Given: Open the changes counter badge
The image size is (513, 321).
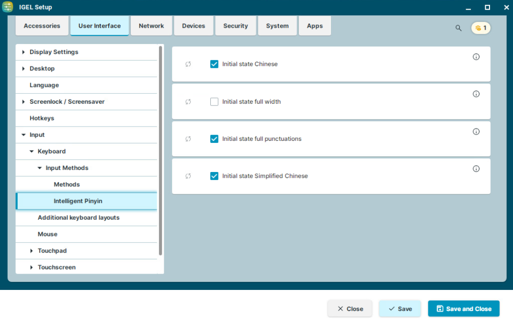Looking at the screenshot, I should click(481, 28).
